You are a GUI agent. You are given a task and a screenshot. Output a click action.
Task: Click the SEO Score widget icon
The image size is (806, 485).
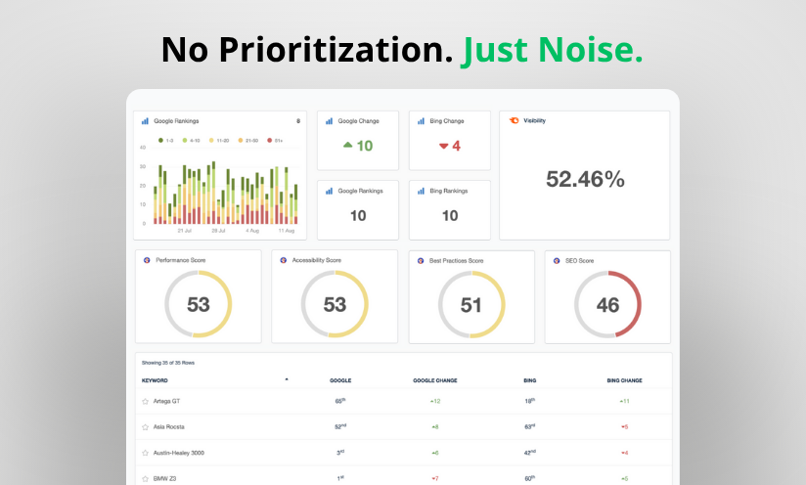[556, 260]
